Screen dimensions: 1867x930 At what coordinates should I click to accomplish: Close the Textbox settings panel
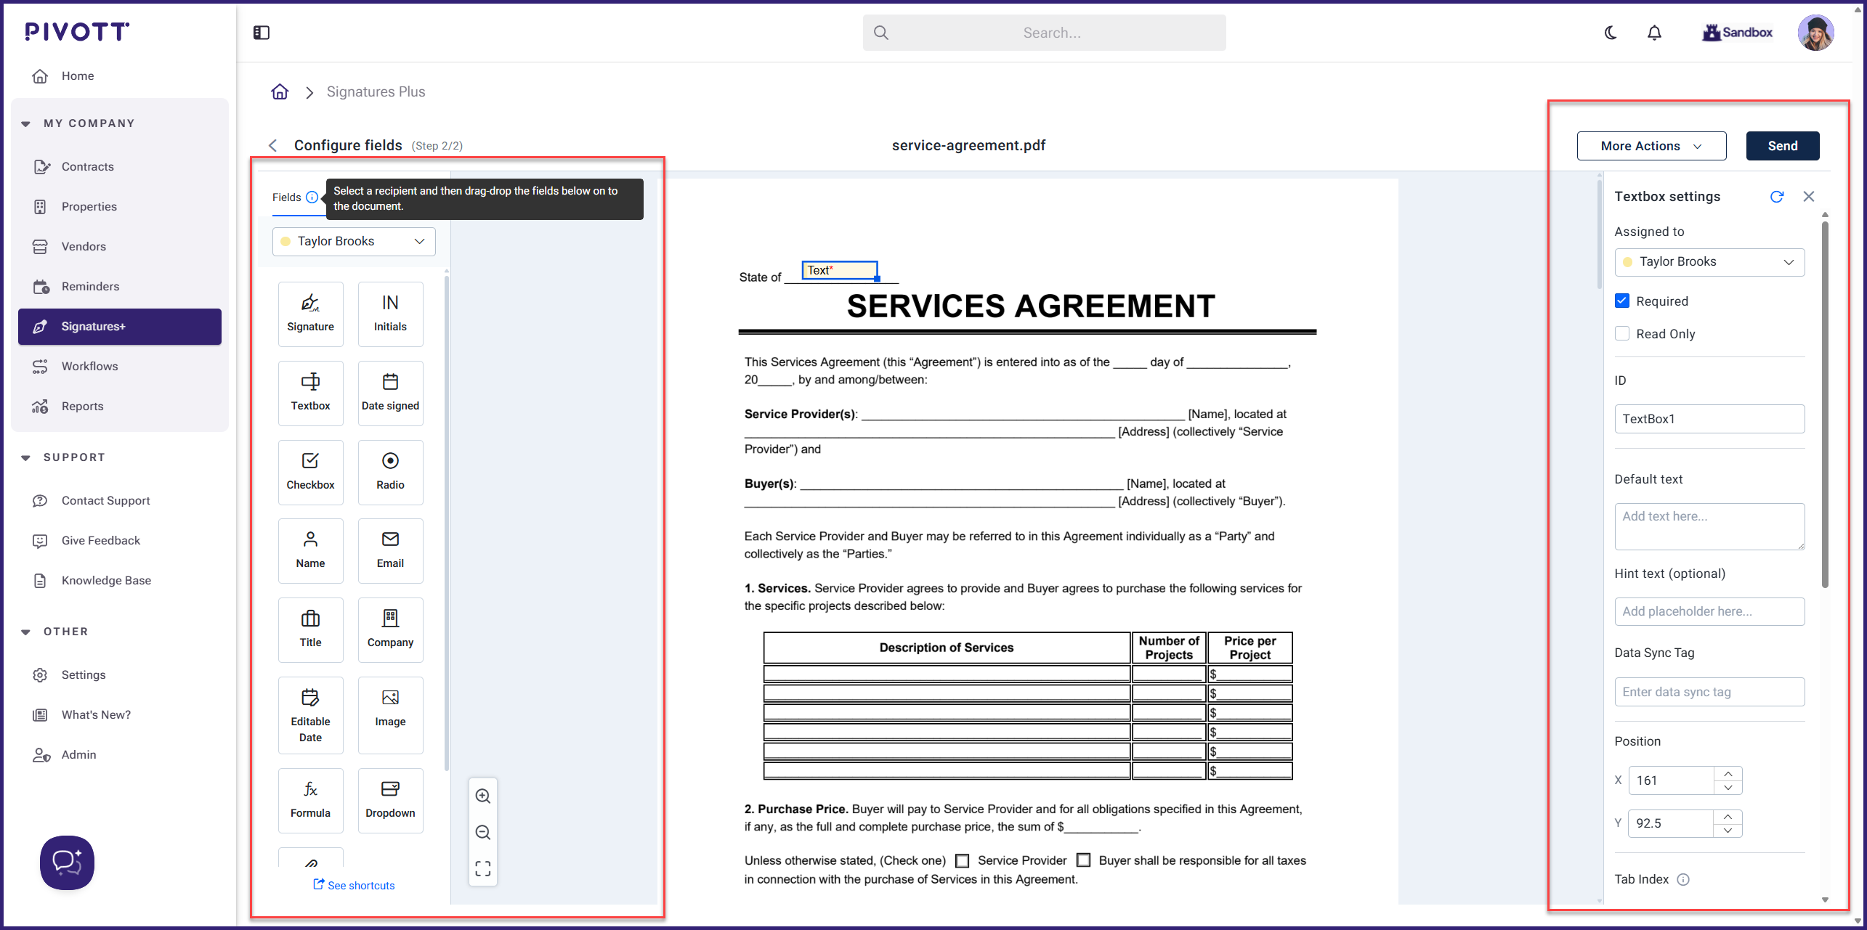tap(1809, 196)
